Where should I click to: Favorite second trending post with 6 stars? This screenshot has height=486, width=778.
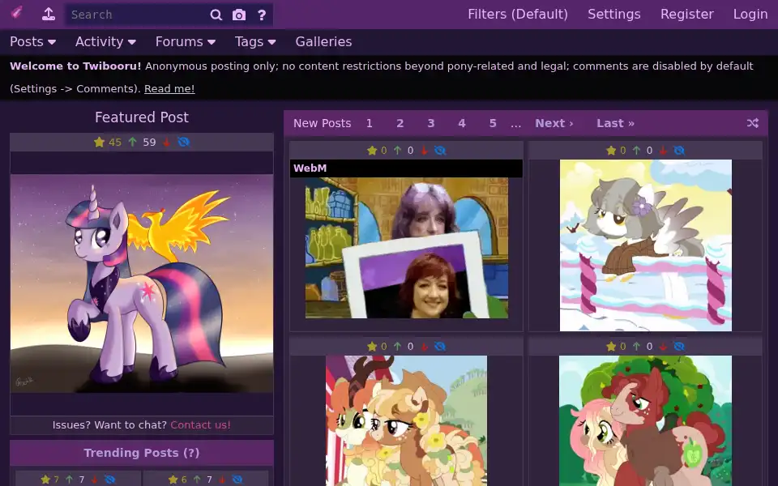pyautogui.click(x=173, y=480)
